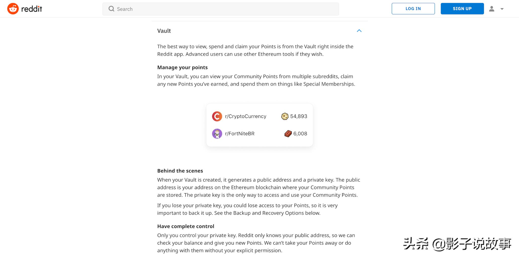Click the r/CryptoCurrency community icon

click(x=217, y=116)
